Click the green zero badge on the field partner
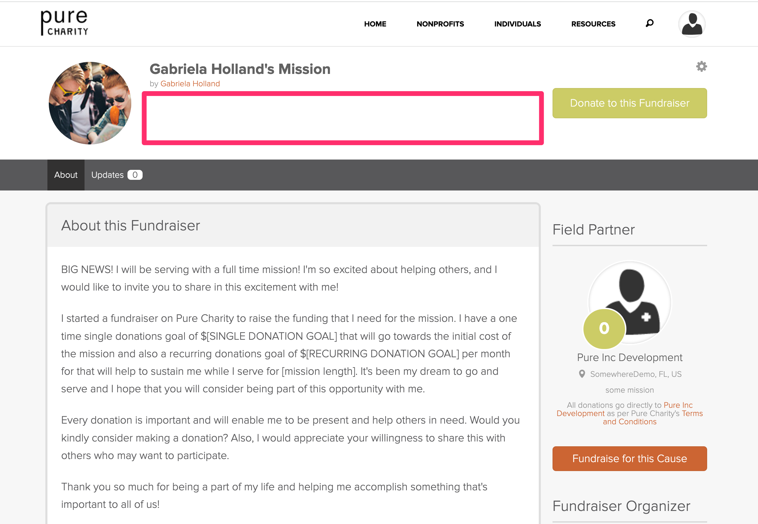This screenshot has width=758, height=524. [x=604, y=328]
